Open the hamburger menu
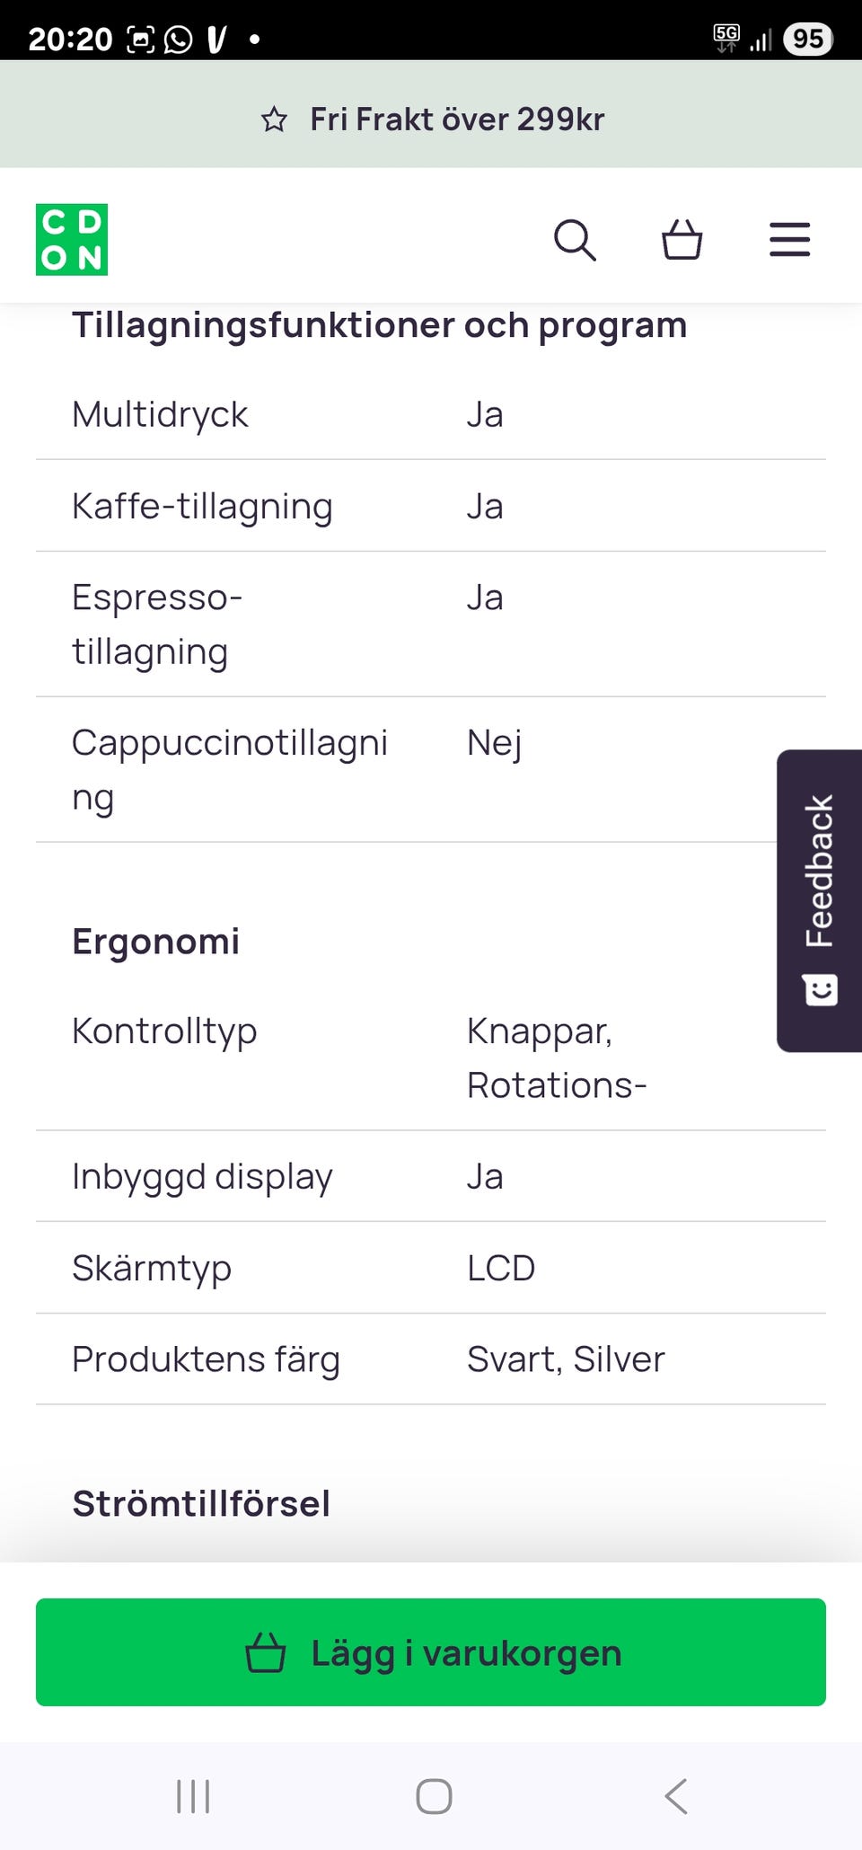The width and height of the screenshot is (862, 1850). (789, 240)
